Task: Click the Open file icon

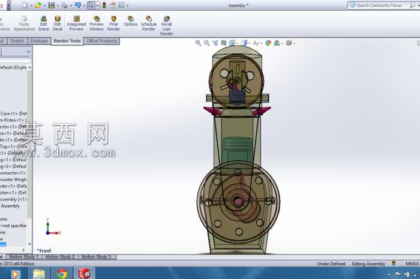Action: coord(38,5)
